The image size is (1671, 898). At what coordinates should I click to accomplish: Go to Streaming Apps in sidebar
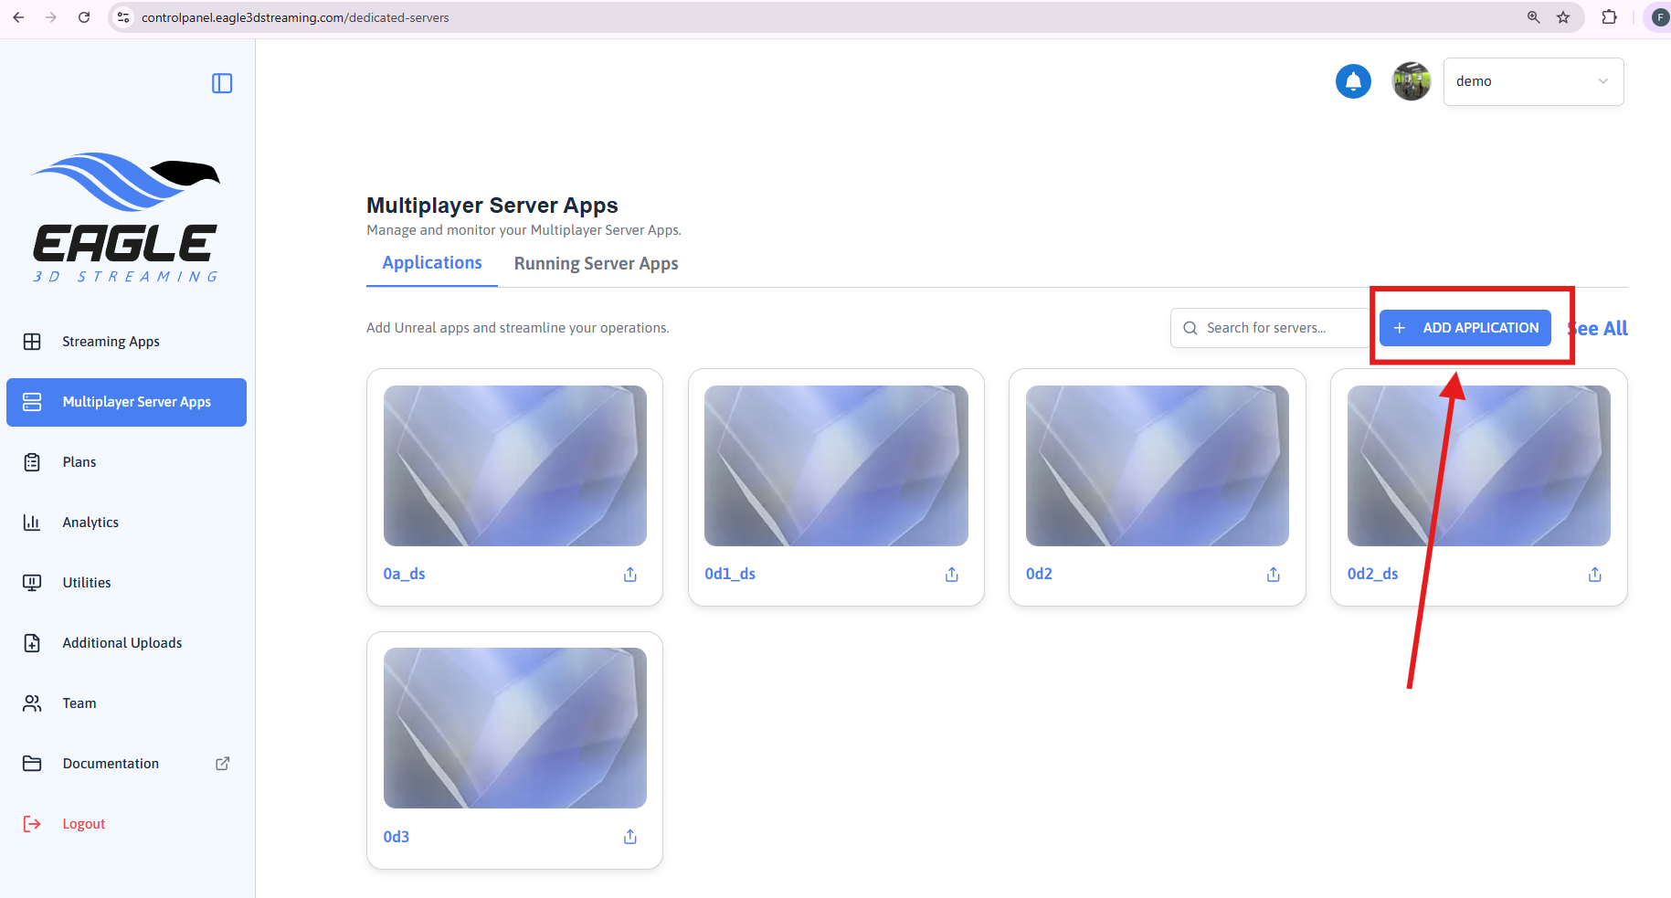click(x=111, y=342)
